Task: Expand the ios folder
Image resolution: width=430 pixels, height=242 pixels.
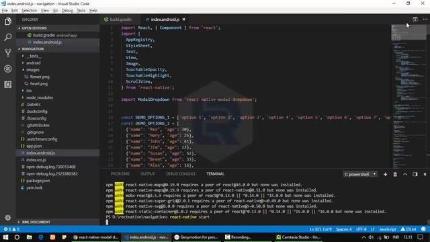Action: point(29,91)
